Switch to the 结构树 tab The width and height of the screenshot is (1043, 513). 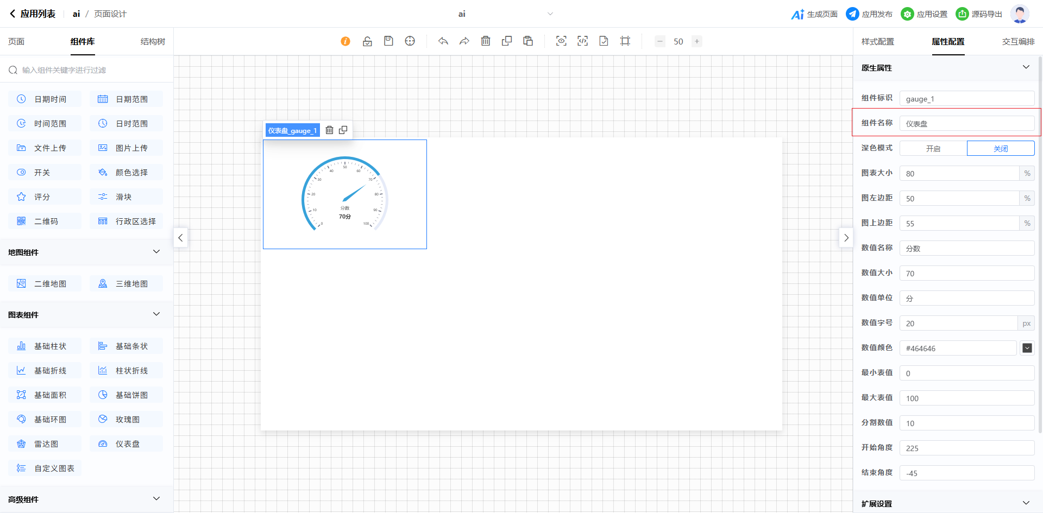[153, 42]
